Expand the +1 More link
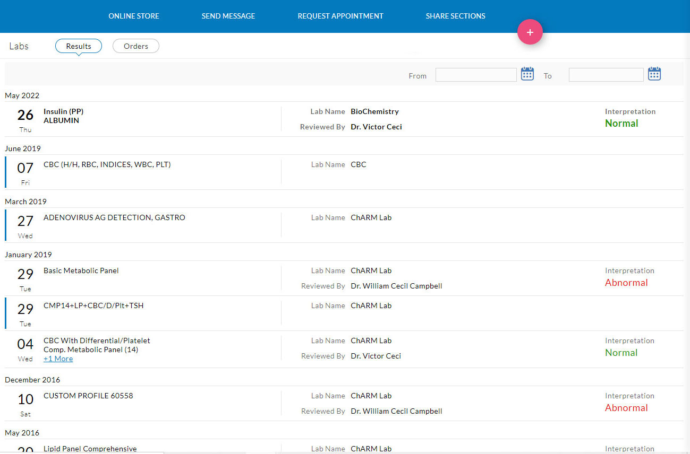 (x=58, y=359)
